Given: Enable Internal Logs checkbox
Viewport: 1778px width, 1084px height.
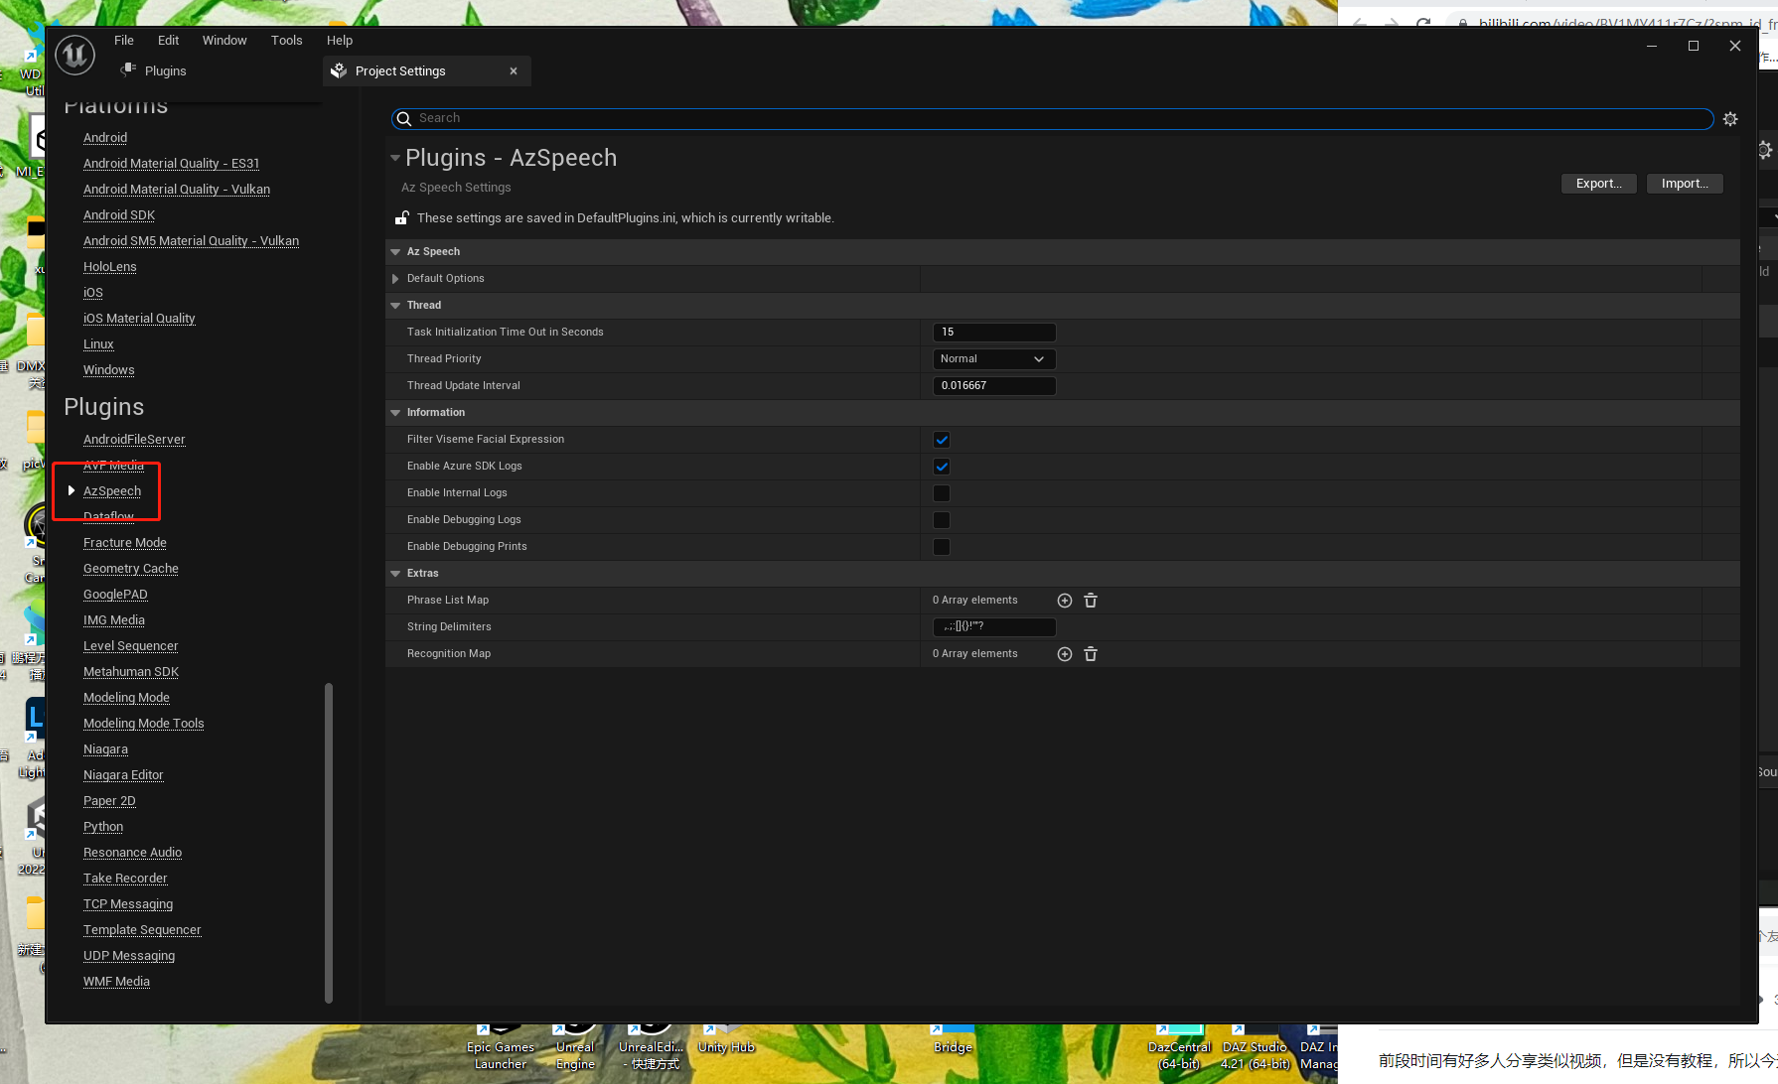Looking at the screenshot, I should pyautogui.click(x=942, y=493).
